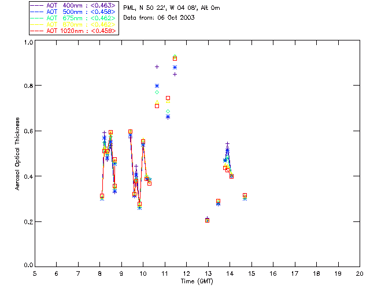Click the red square marker near 13.5 GMT
Viewport: 370px width, 296px height.
click(x=219, y=201)
